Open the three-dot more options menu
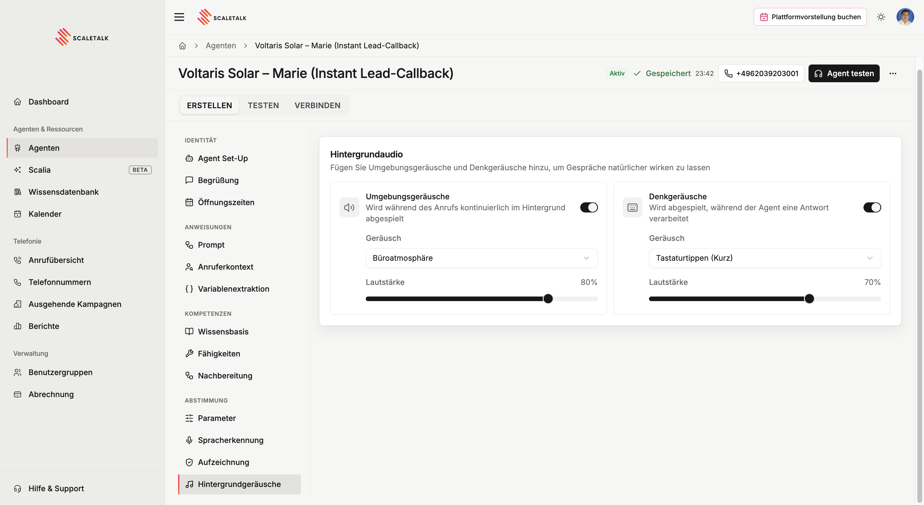This screenshot has height=505, width=924. click(893, 73)
